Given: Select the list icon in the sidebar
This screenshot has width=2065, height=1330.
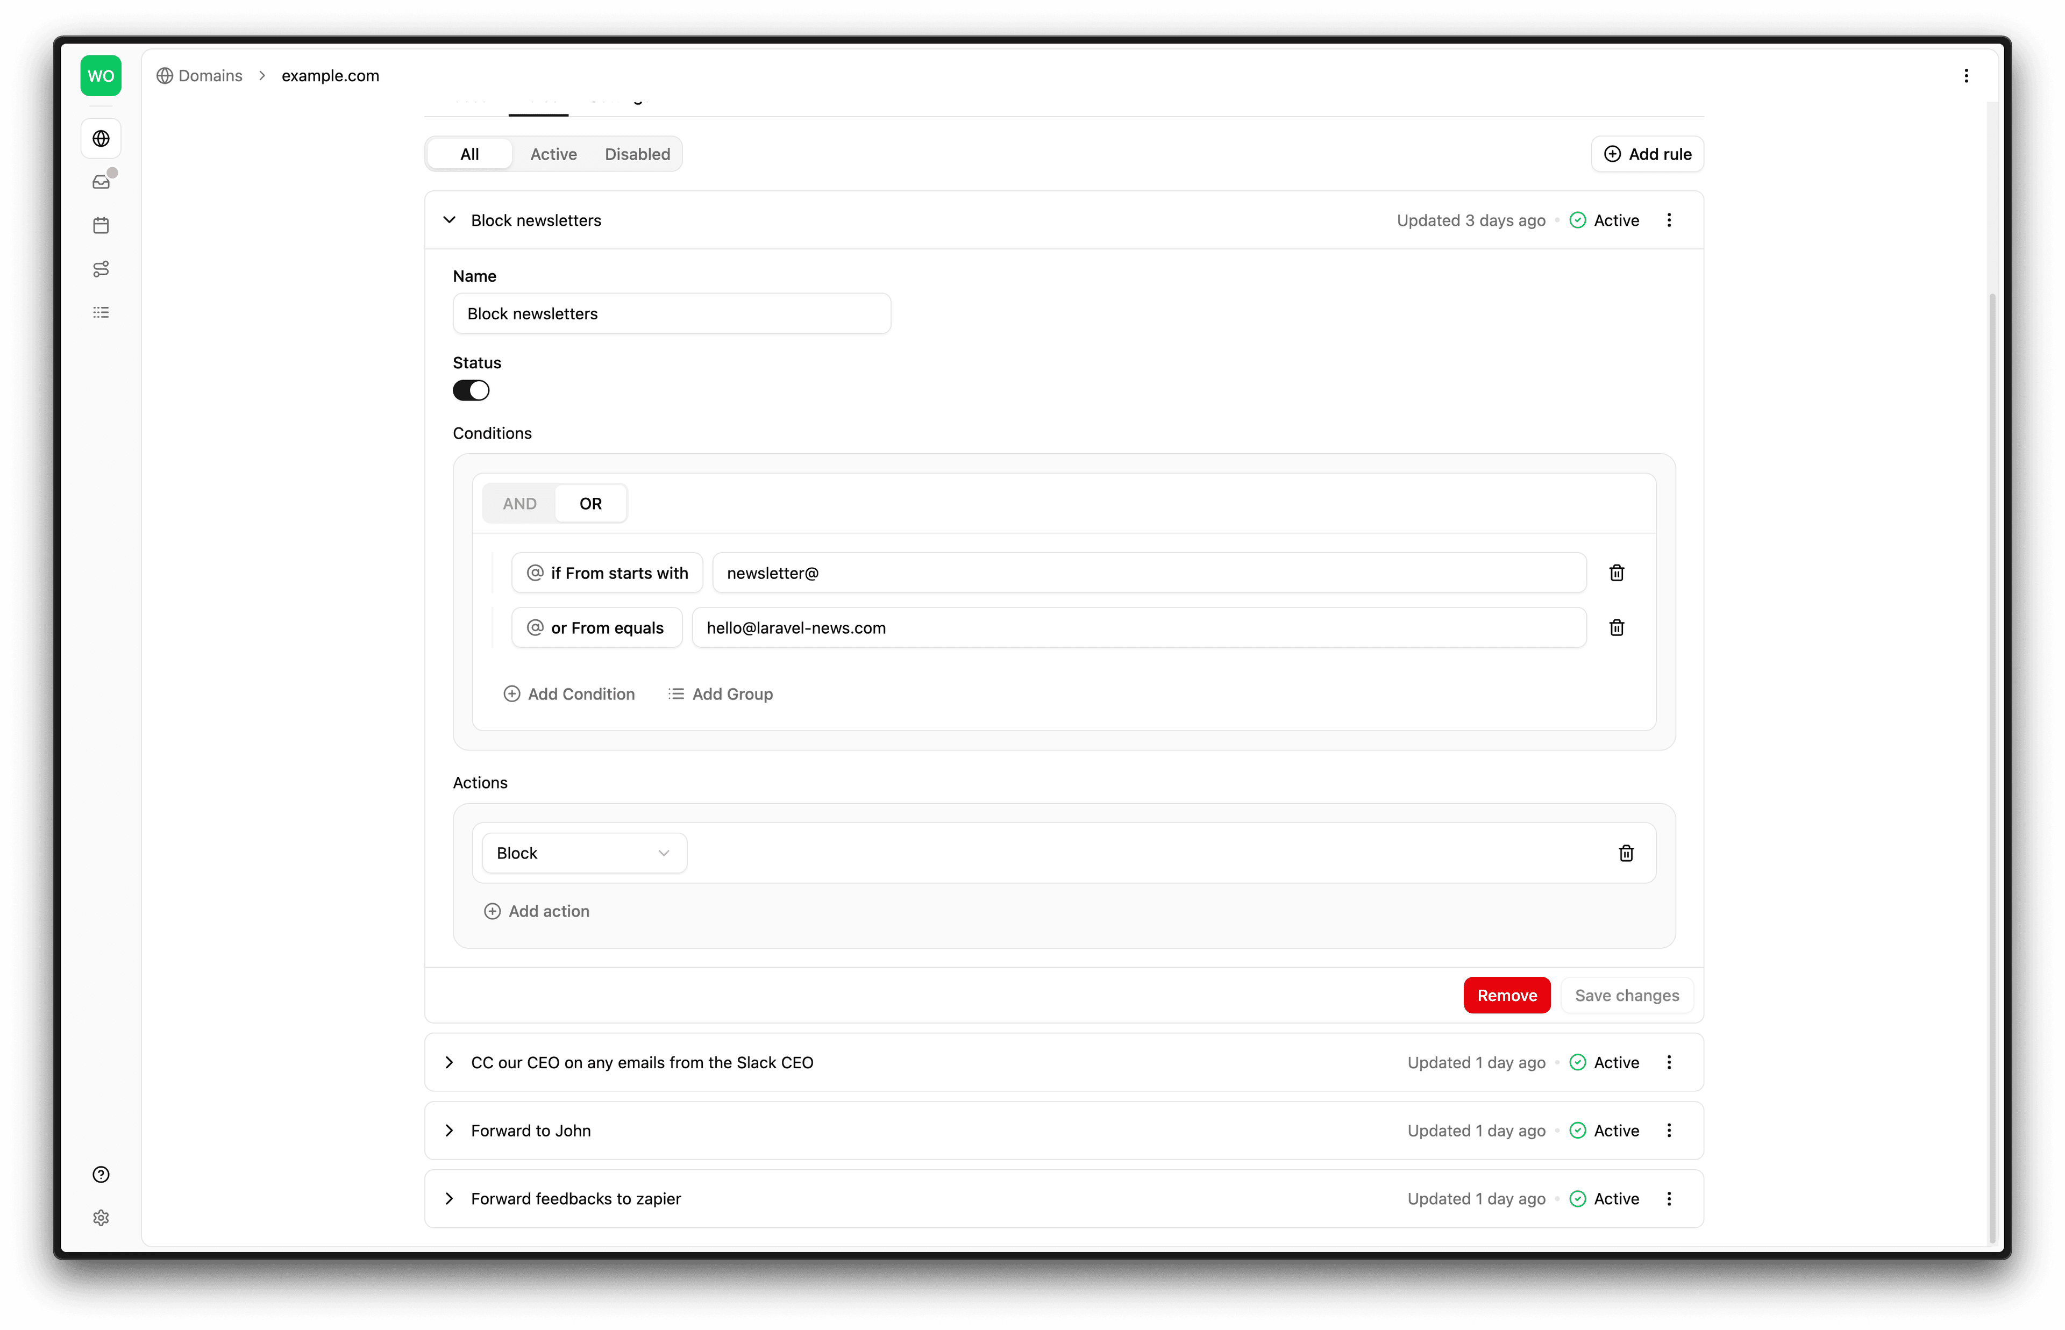Looking at the screenshot, I should (x=101, y=312).
